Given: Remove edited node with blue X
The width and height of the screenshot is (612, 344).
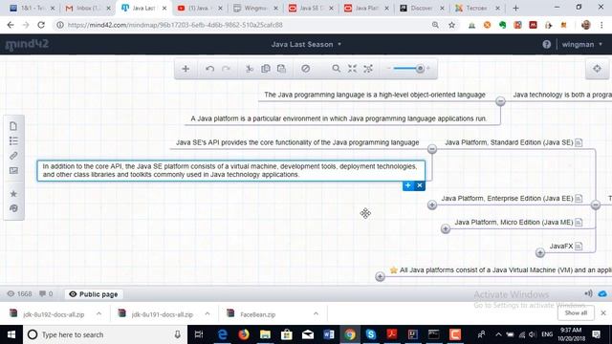Looking at the screenshot, I should click(x=420, y=185).
